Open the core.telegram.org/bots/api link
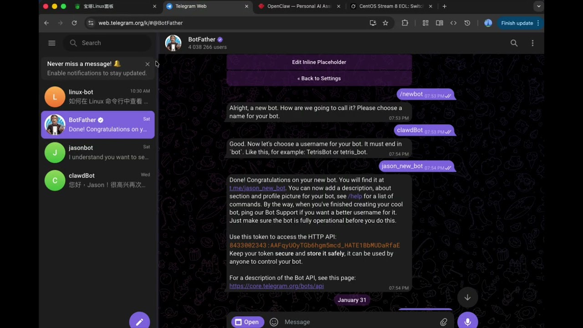This screenshot has width=583, height=328. 276,286
